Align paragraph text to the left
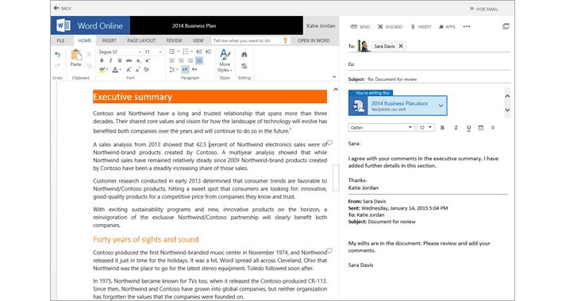 [x=172, y=60]
